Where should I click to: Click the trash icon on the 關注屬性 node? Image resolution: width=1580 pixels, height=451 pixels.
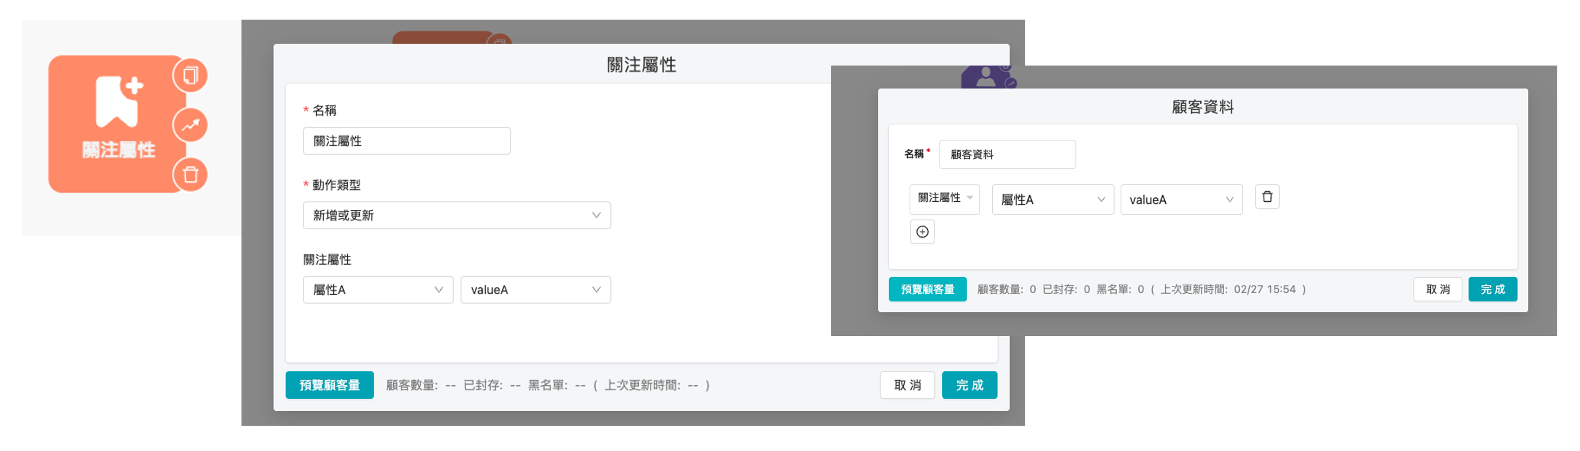click(x=191, y=175)
